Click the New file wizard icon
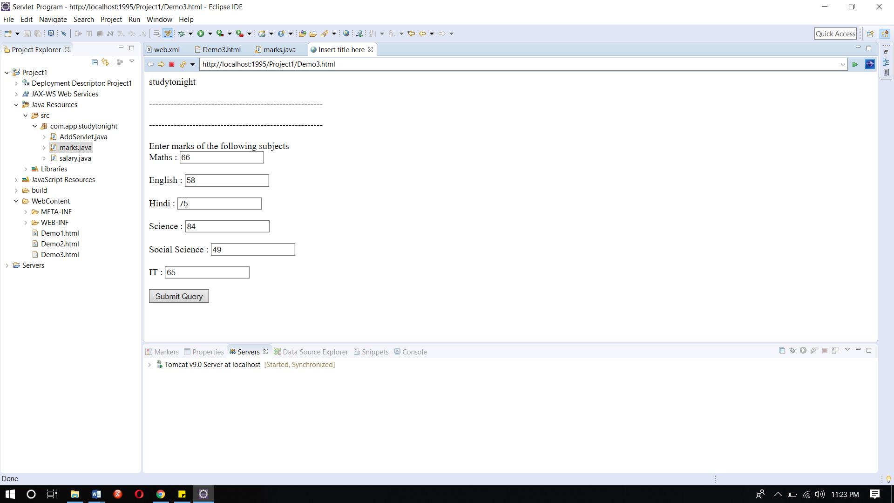The image size is (894, 503). [8, 34]
